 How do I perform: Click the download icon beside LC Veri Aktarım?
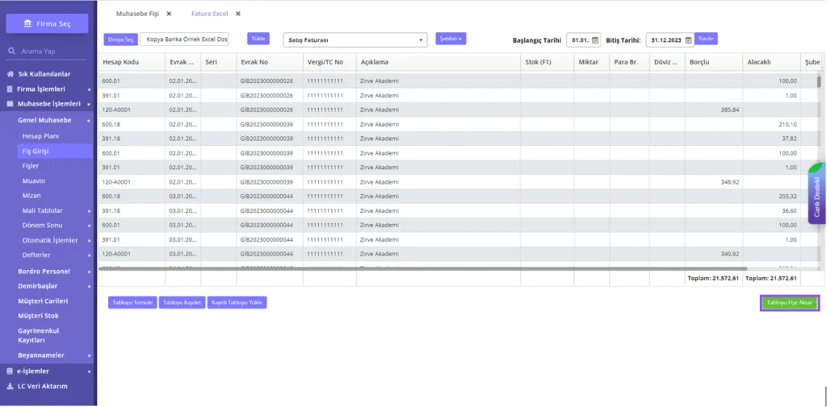(10, 386)
